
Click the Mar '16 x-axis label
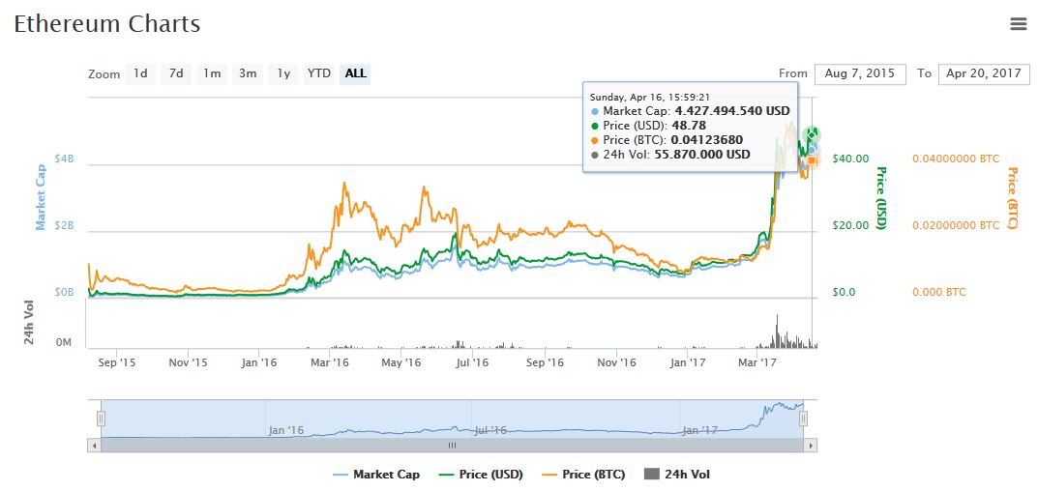(330, 362)
